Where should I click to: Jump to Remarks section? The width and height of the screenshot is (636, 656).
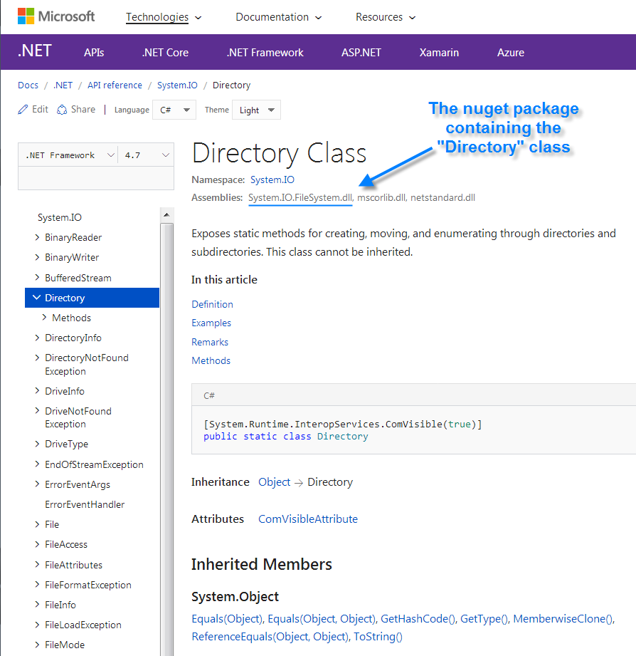click(210, 342)
